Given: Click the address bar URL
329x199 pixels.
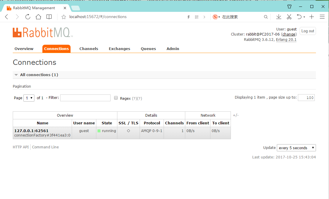Looking at the screenshot, I should click(x=98, y=17).
